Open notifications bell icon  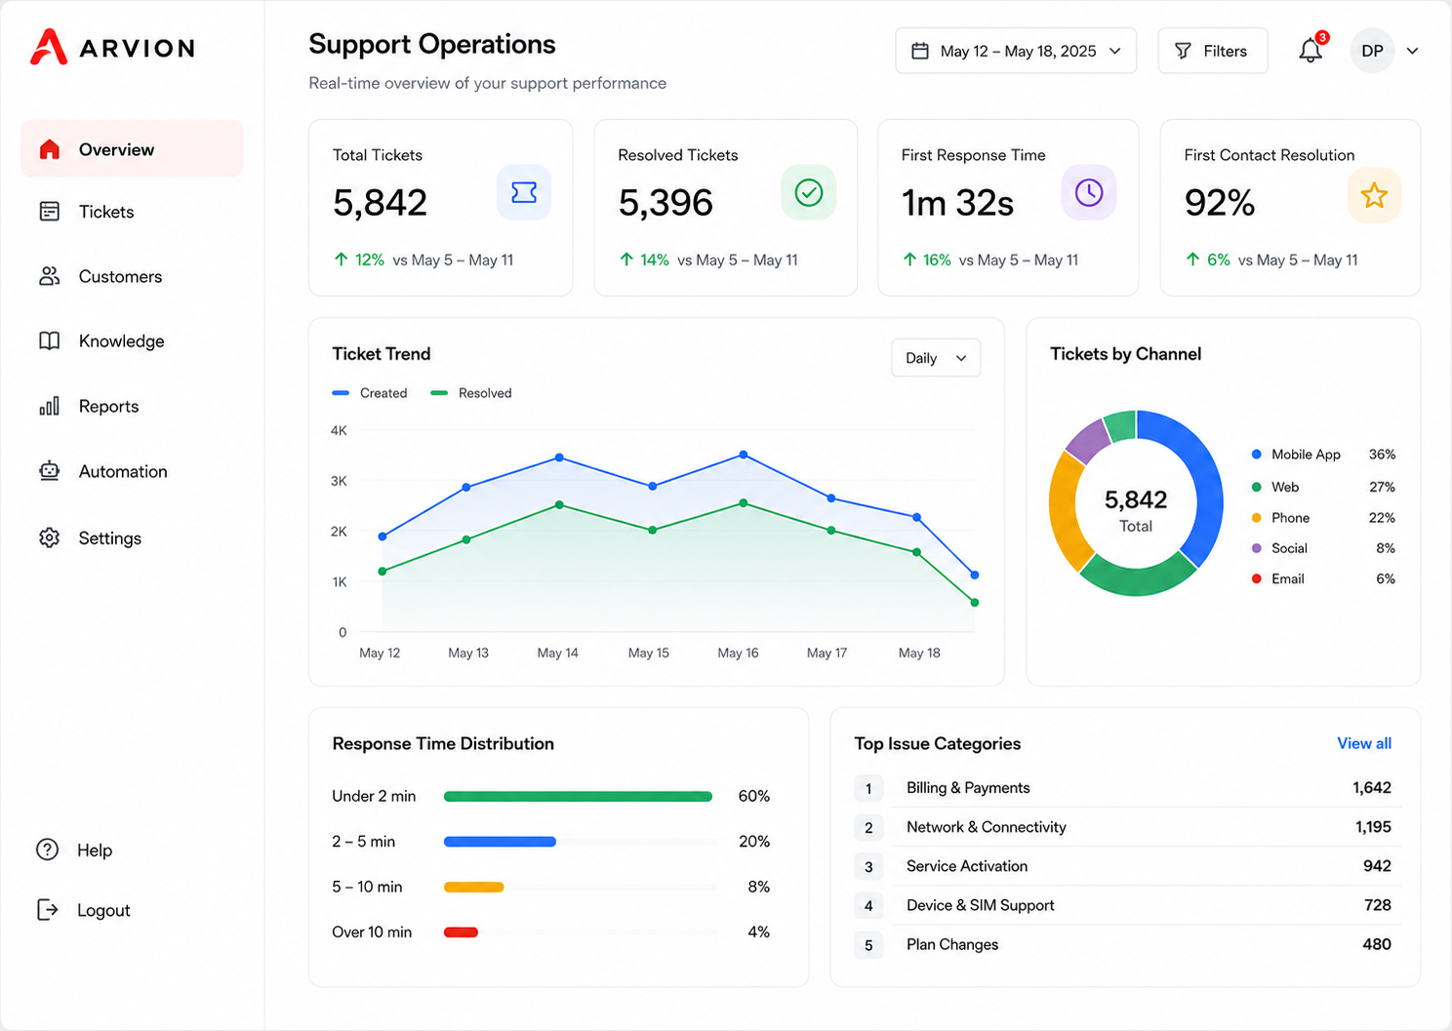(x=1311, y=51)
